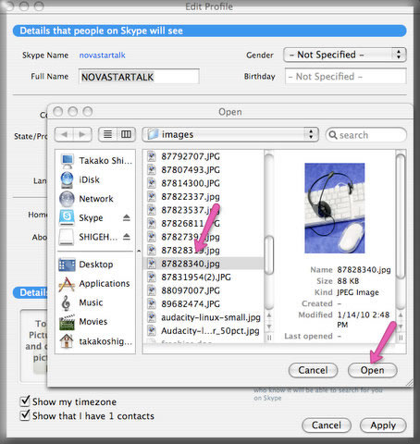Select file 89682474.JPG
420x444 pixels.
[x=204, y=304]
